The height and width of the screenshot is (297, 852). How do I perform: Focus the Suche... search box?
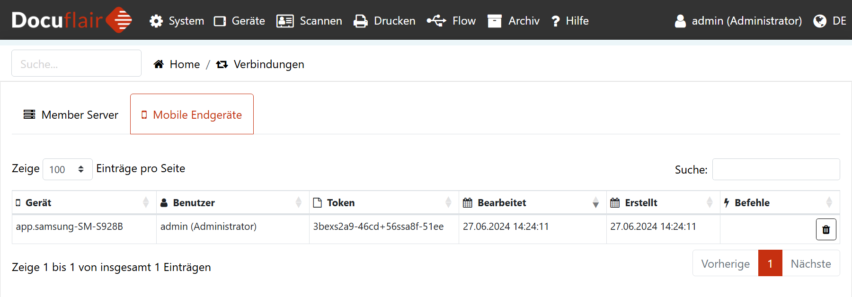coord(76,63)
